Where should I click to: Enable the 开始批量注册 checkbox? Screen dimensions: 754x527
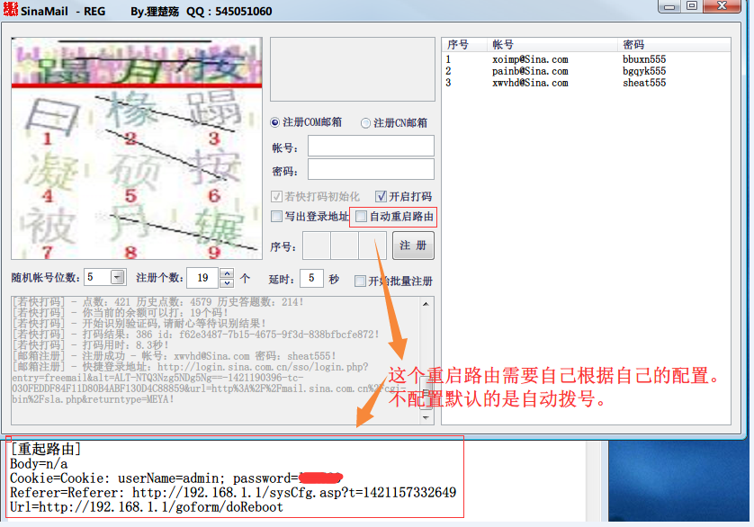pos(360,281)
